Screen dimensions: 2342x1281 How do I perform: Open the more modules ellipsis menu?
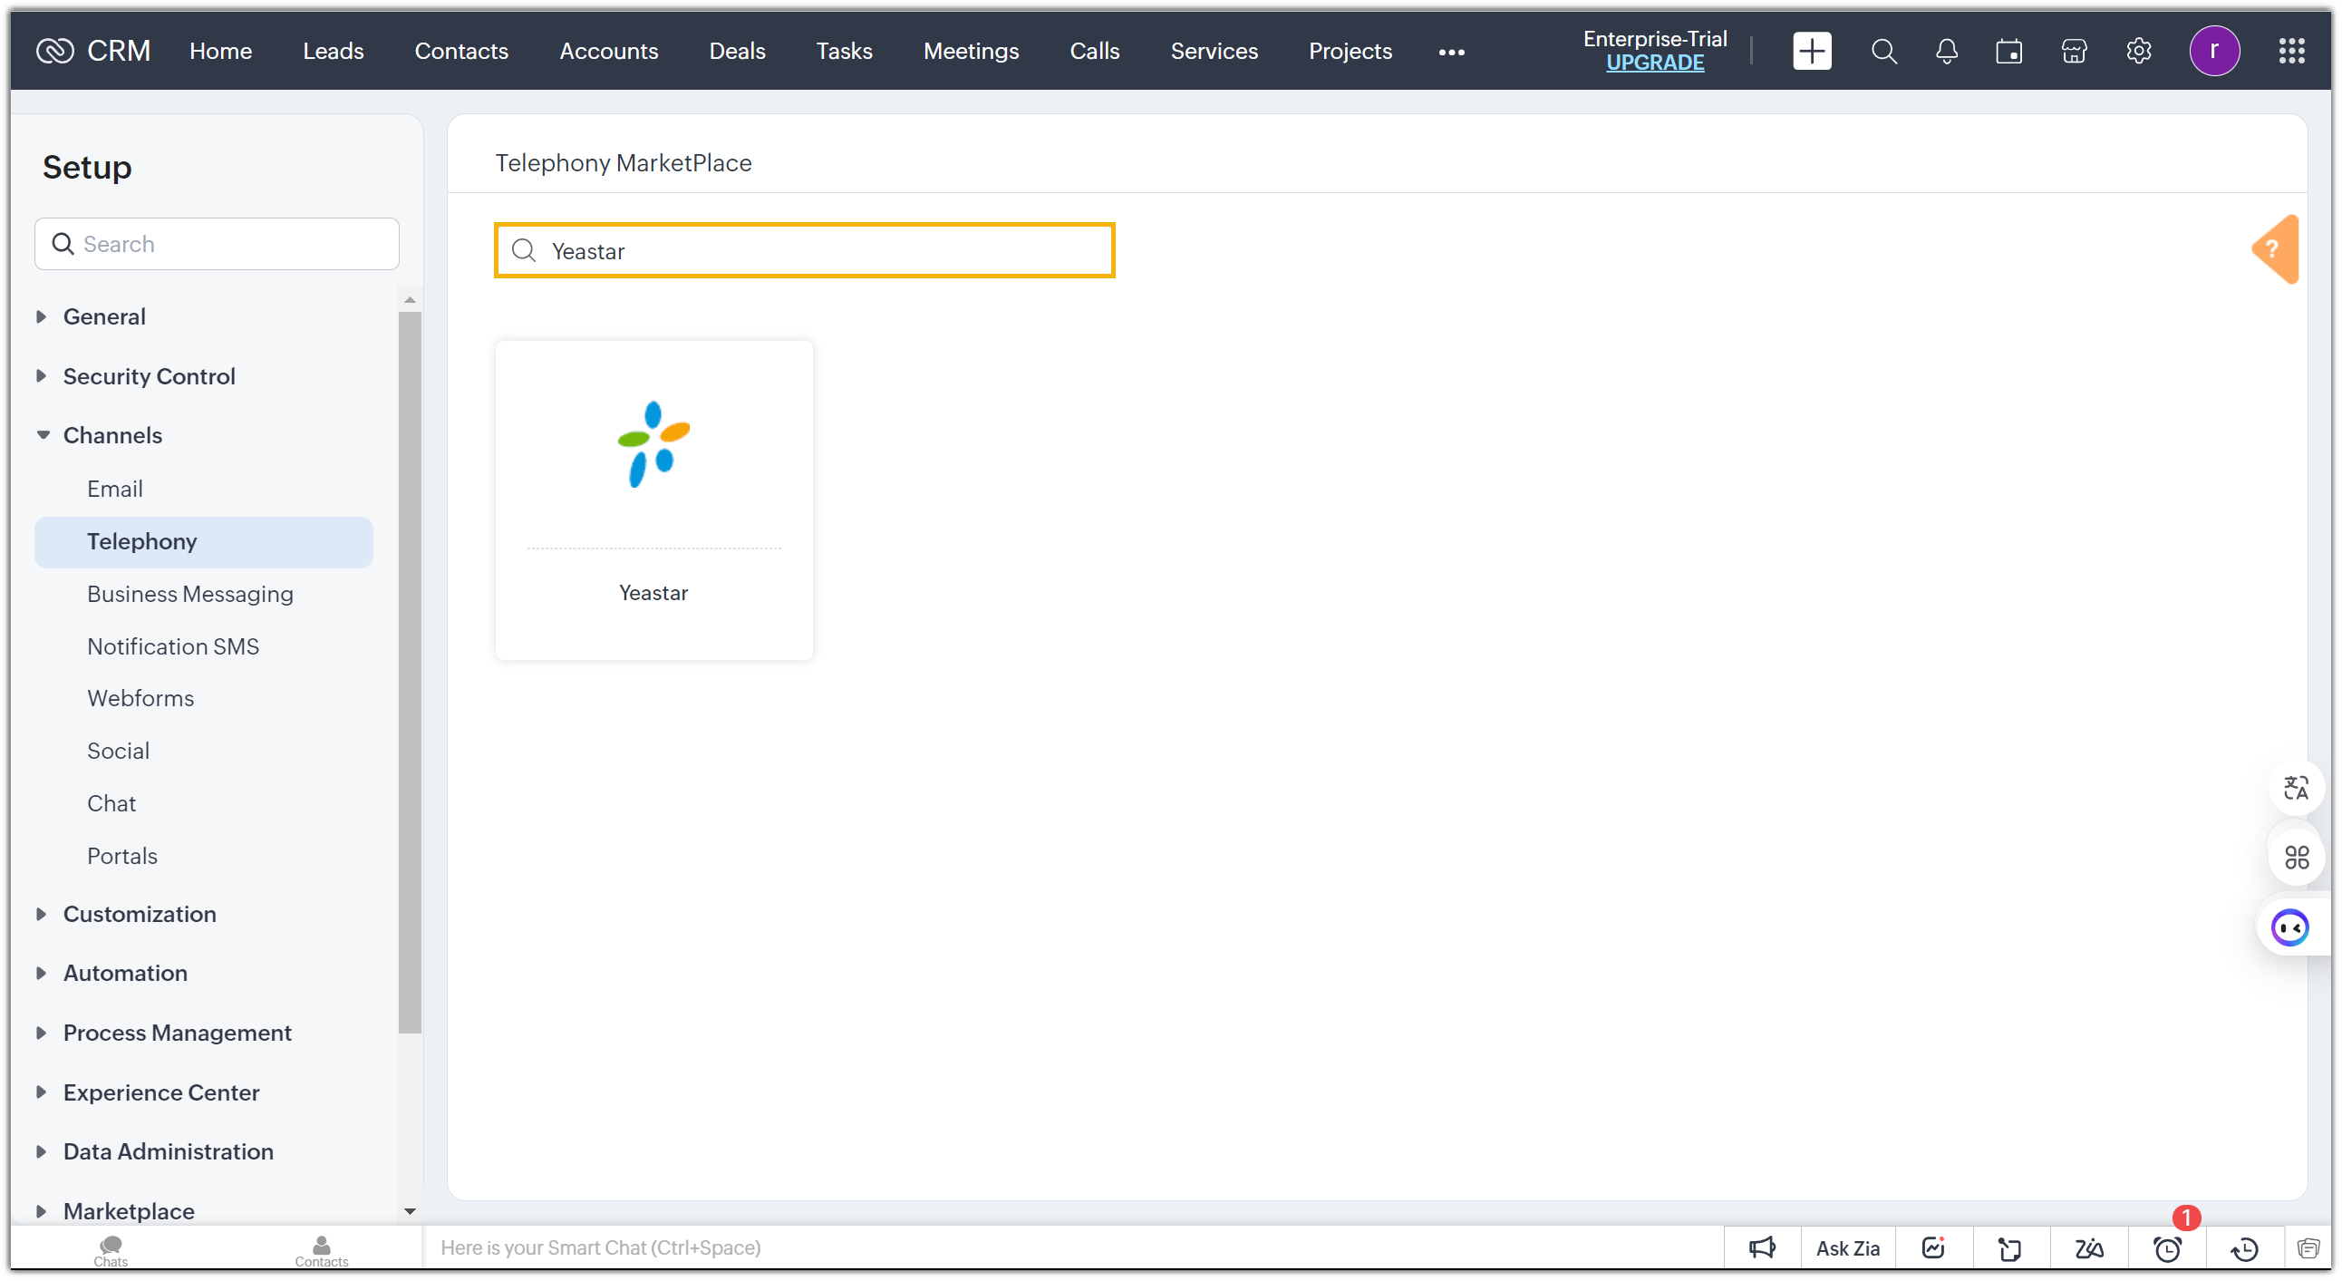[1451, 52]
